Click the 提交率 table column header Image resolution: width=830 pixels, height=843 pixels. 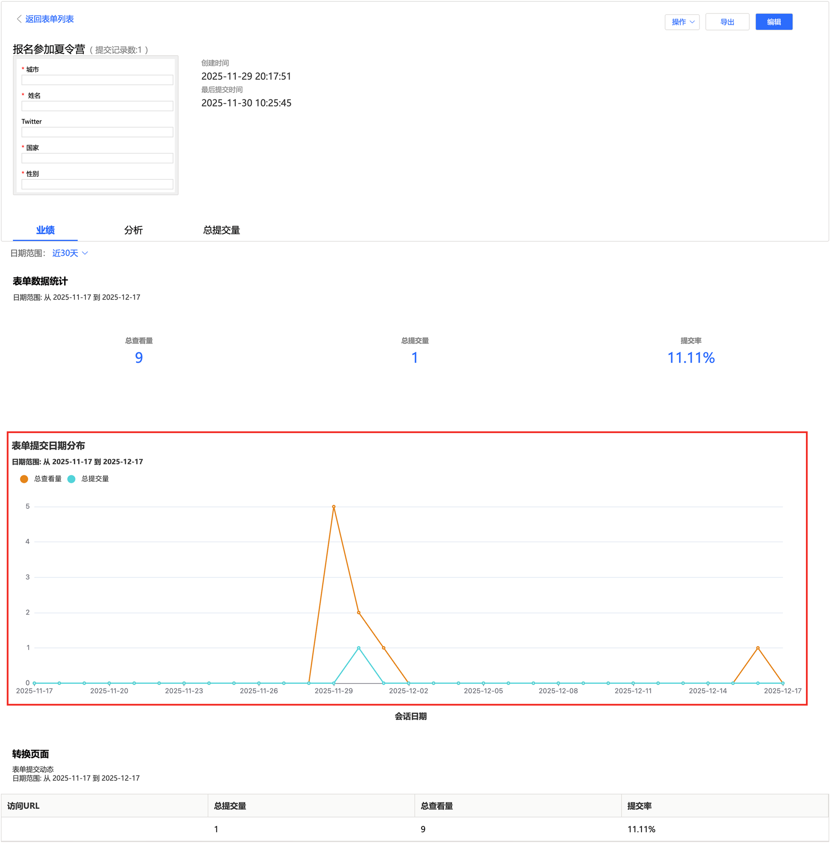click(639, 806)
